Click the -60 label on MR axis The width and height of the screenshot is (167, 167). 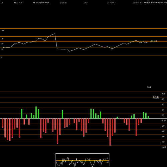pos(163,137)
